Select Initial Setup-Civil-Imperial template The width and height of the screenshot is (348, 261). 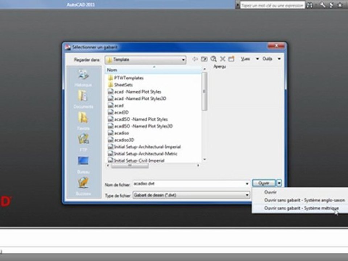[136, 160]
